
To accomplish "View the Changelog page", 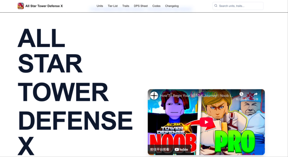I will pyautogui.click(x=172, y=6).
